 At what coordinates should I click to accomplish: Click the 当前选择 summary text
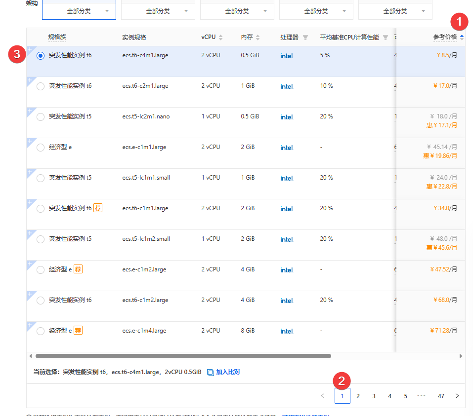pyautogui.click(x=117, y=372)
